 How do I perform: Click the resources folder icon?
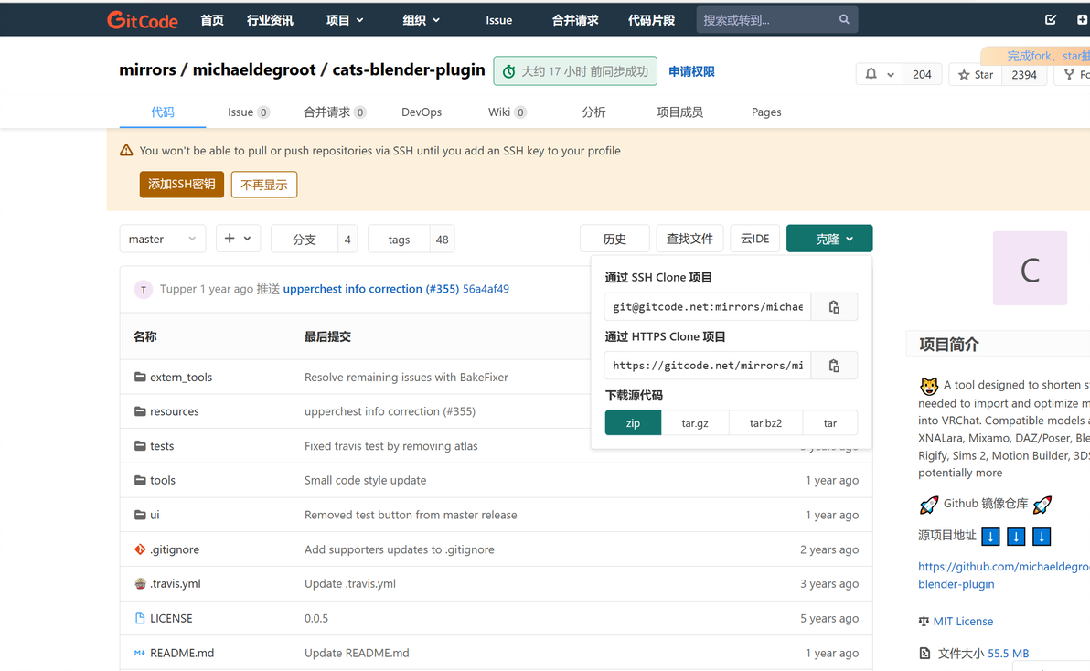click(140, 411)
